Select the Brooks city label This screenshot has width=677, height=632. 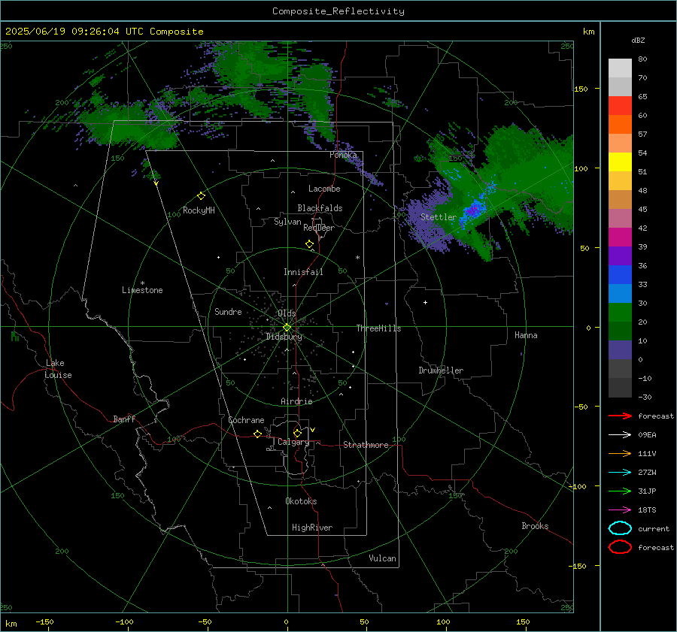click(535, 526)
